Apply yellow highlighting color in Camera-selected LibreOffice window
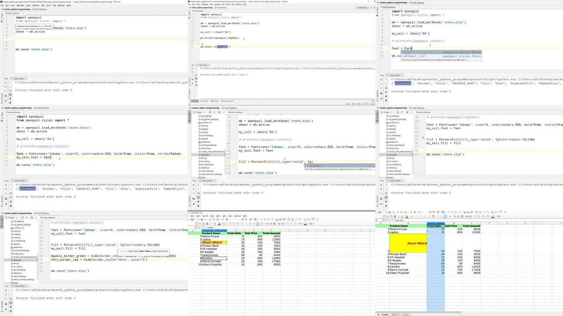 [224, 224]
